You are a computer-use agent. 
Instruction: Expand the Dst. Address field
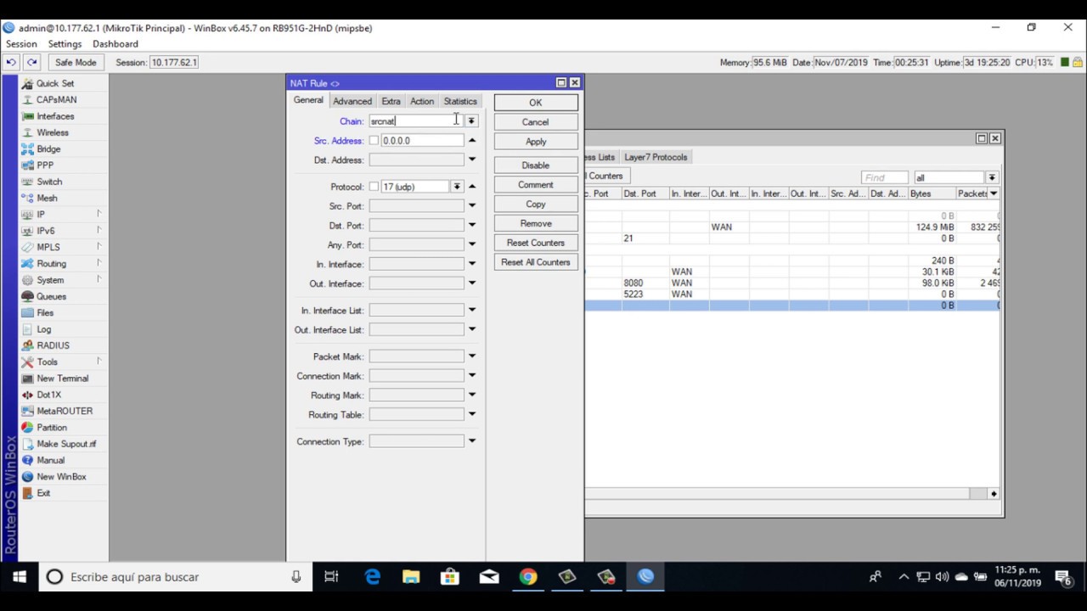pyautogui.click(x=472, y=160)
